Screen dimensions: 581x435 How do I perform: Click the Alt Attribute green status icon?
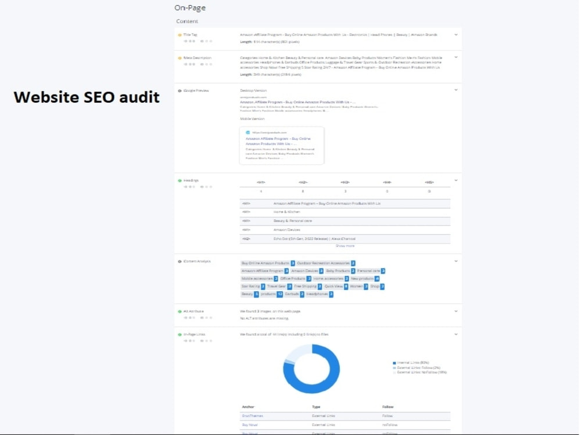coord(180,312)
